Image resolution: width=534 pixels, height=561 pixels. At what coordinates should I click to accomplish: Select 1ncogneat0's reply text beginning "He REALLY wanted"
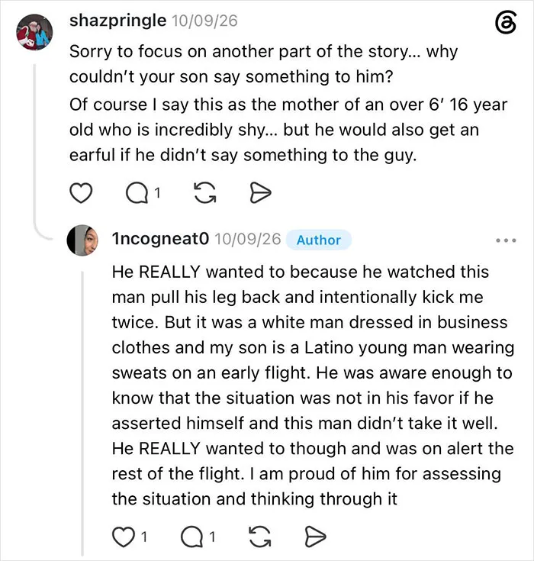click(x=313, y=385)
